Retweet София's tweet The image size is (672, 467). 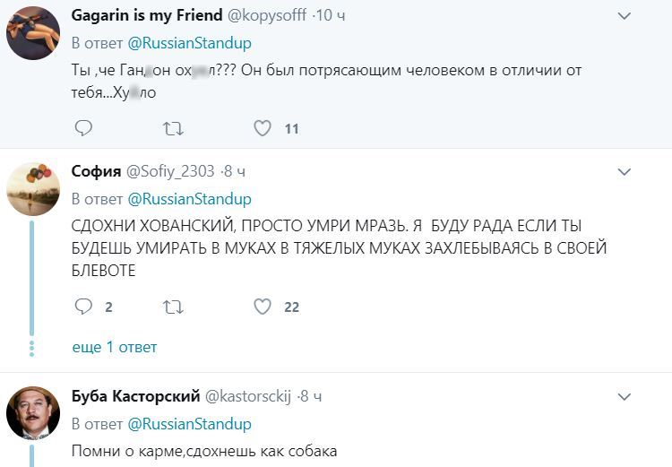pyautogui.click(x=173, y=307)
